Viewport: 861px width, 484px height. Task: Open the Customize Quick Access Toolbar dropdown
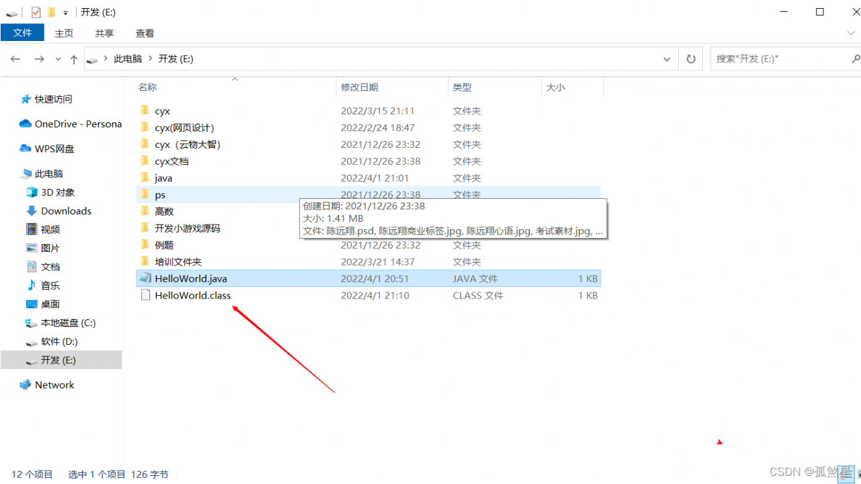coord(66,13)
